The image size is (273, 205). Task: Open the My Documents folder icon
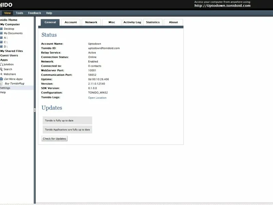[1, 33]
